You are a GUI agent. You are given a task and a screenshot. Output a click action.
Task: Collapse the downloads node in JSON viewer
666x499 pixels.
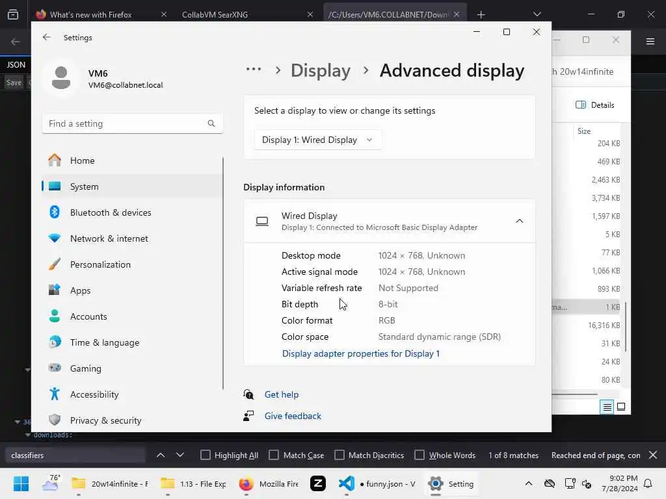(27, 435)
